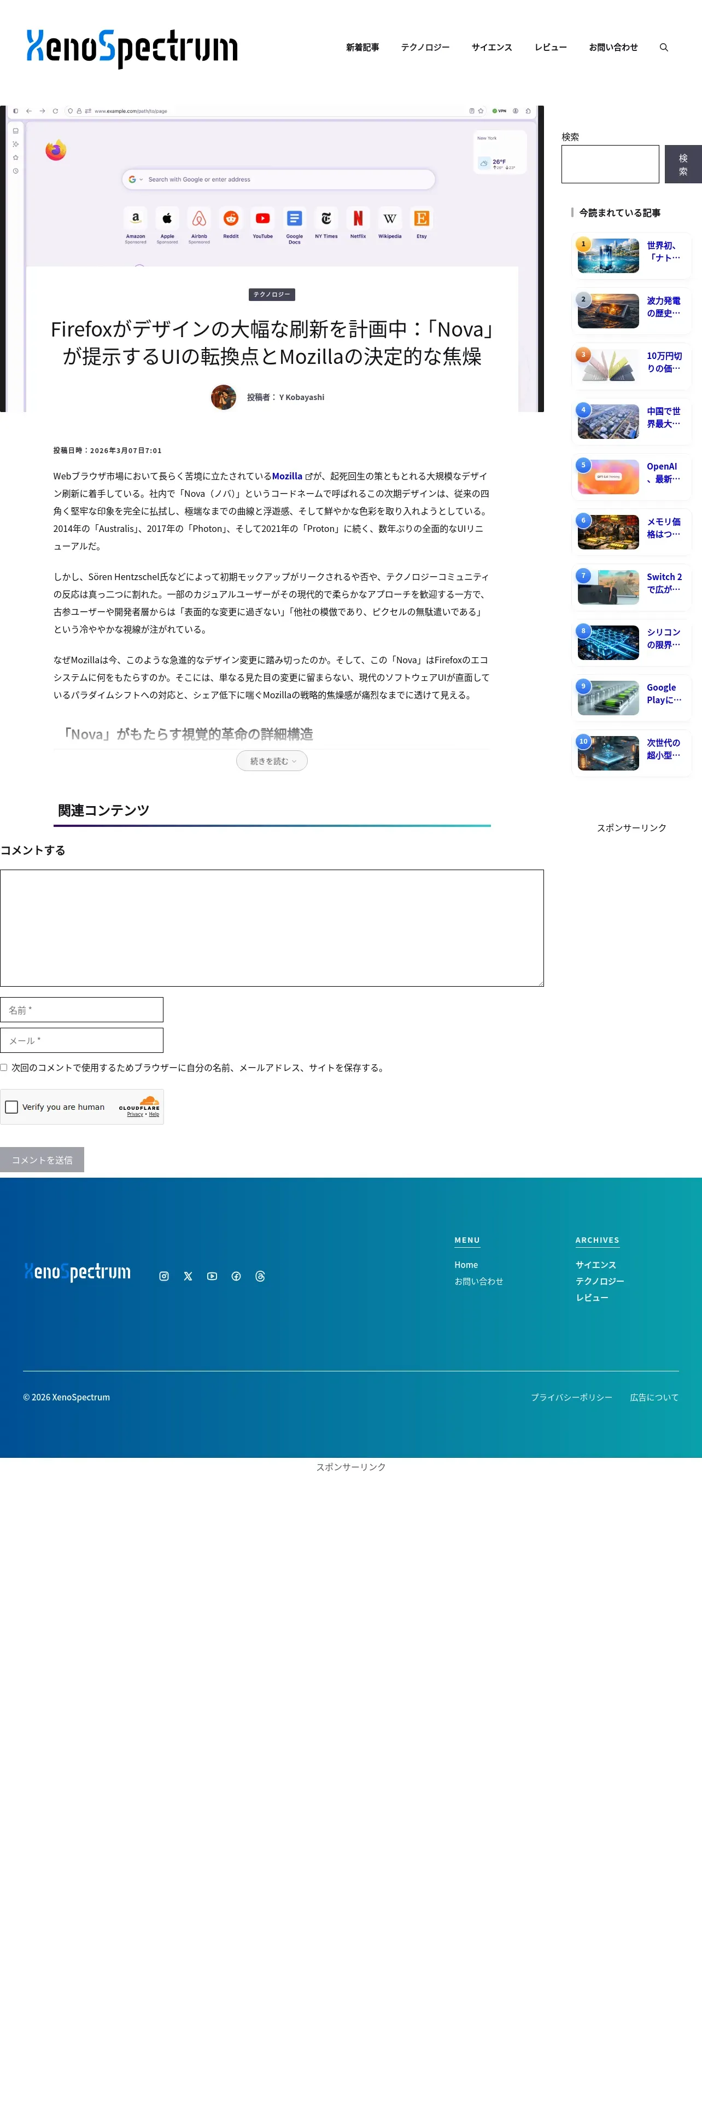Open the シリコンの限界 popular article title
The height and width of the screenshot is (2108, 702).
pyautogui.click(x=664, y=638)
